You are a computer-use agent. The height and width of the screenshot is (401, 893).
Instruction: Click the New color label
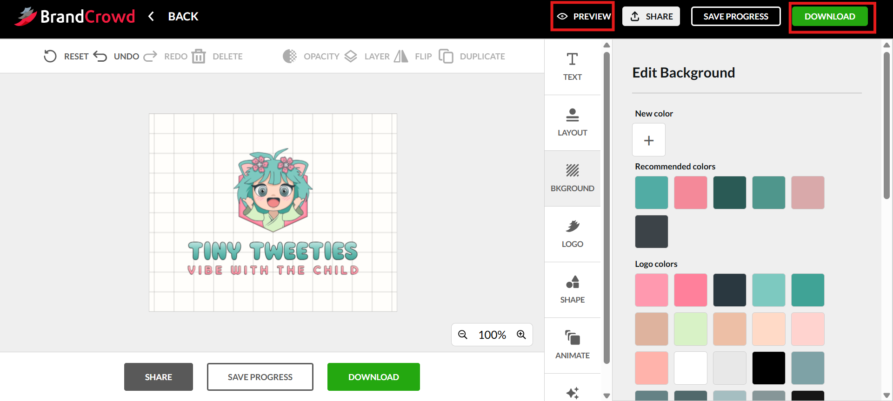pos(654,114)
